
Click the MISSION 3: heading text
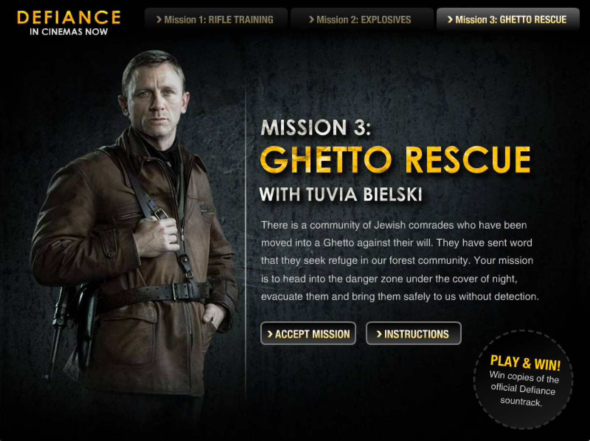click(316, 127)
